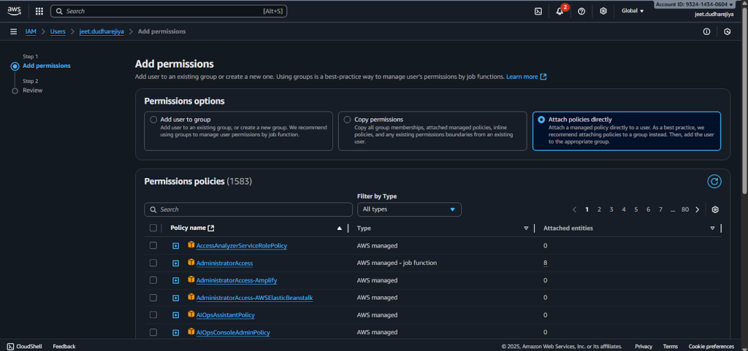The width and height of the screenshot is (748, 351).
Task: Click the external link icon beside Policy name
Action: 211,228
